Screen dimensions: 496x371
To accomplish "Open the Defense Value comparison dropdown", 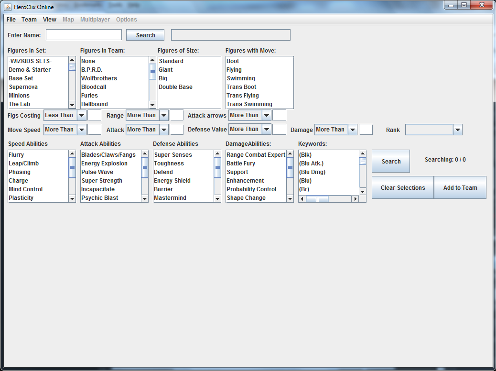I will coord(250,129).
